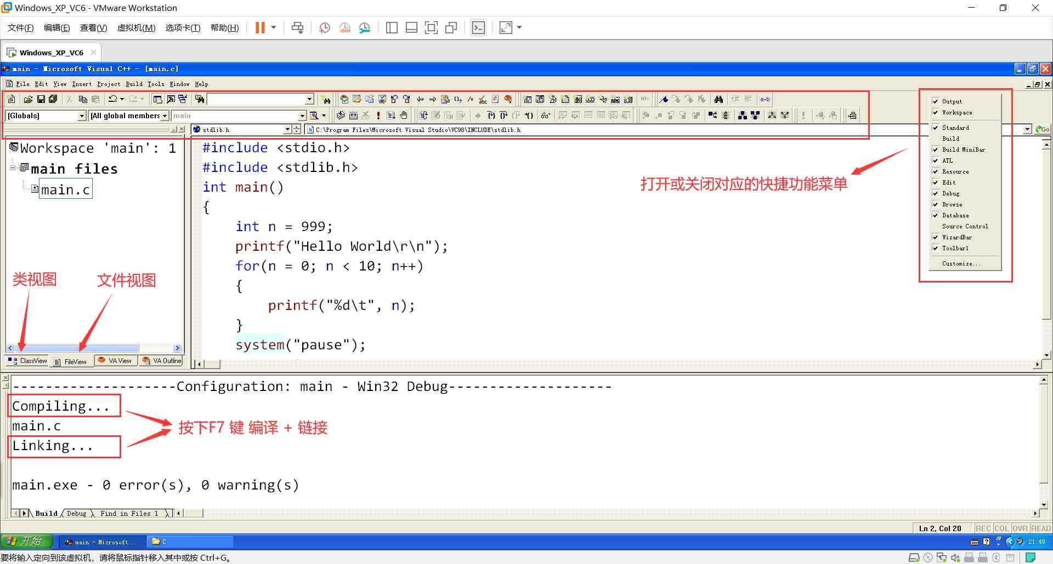Click the QuickWatch glasses icon
Image resolution: width=1053 pixels, height=564 pixels.
[x=545, y=115]
